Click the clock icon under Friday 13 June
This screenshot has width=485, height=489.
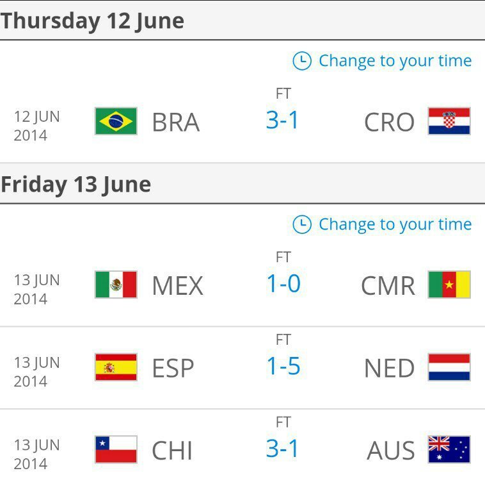301,224
